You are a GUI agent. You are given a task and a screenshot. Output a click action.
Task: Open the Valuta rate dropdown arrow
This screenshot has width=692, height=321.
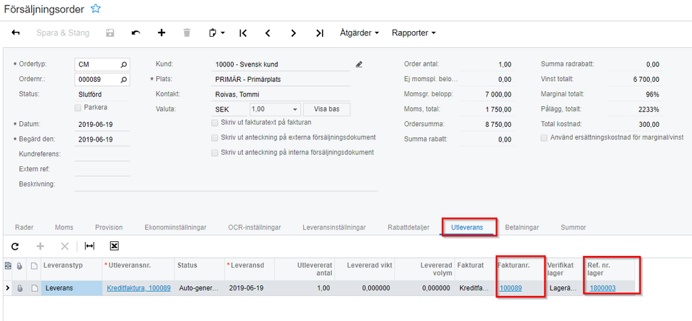tap(296, 109)
